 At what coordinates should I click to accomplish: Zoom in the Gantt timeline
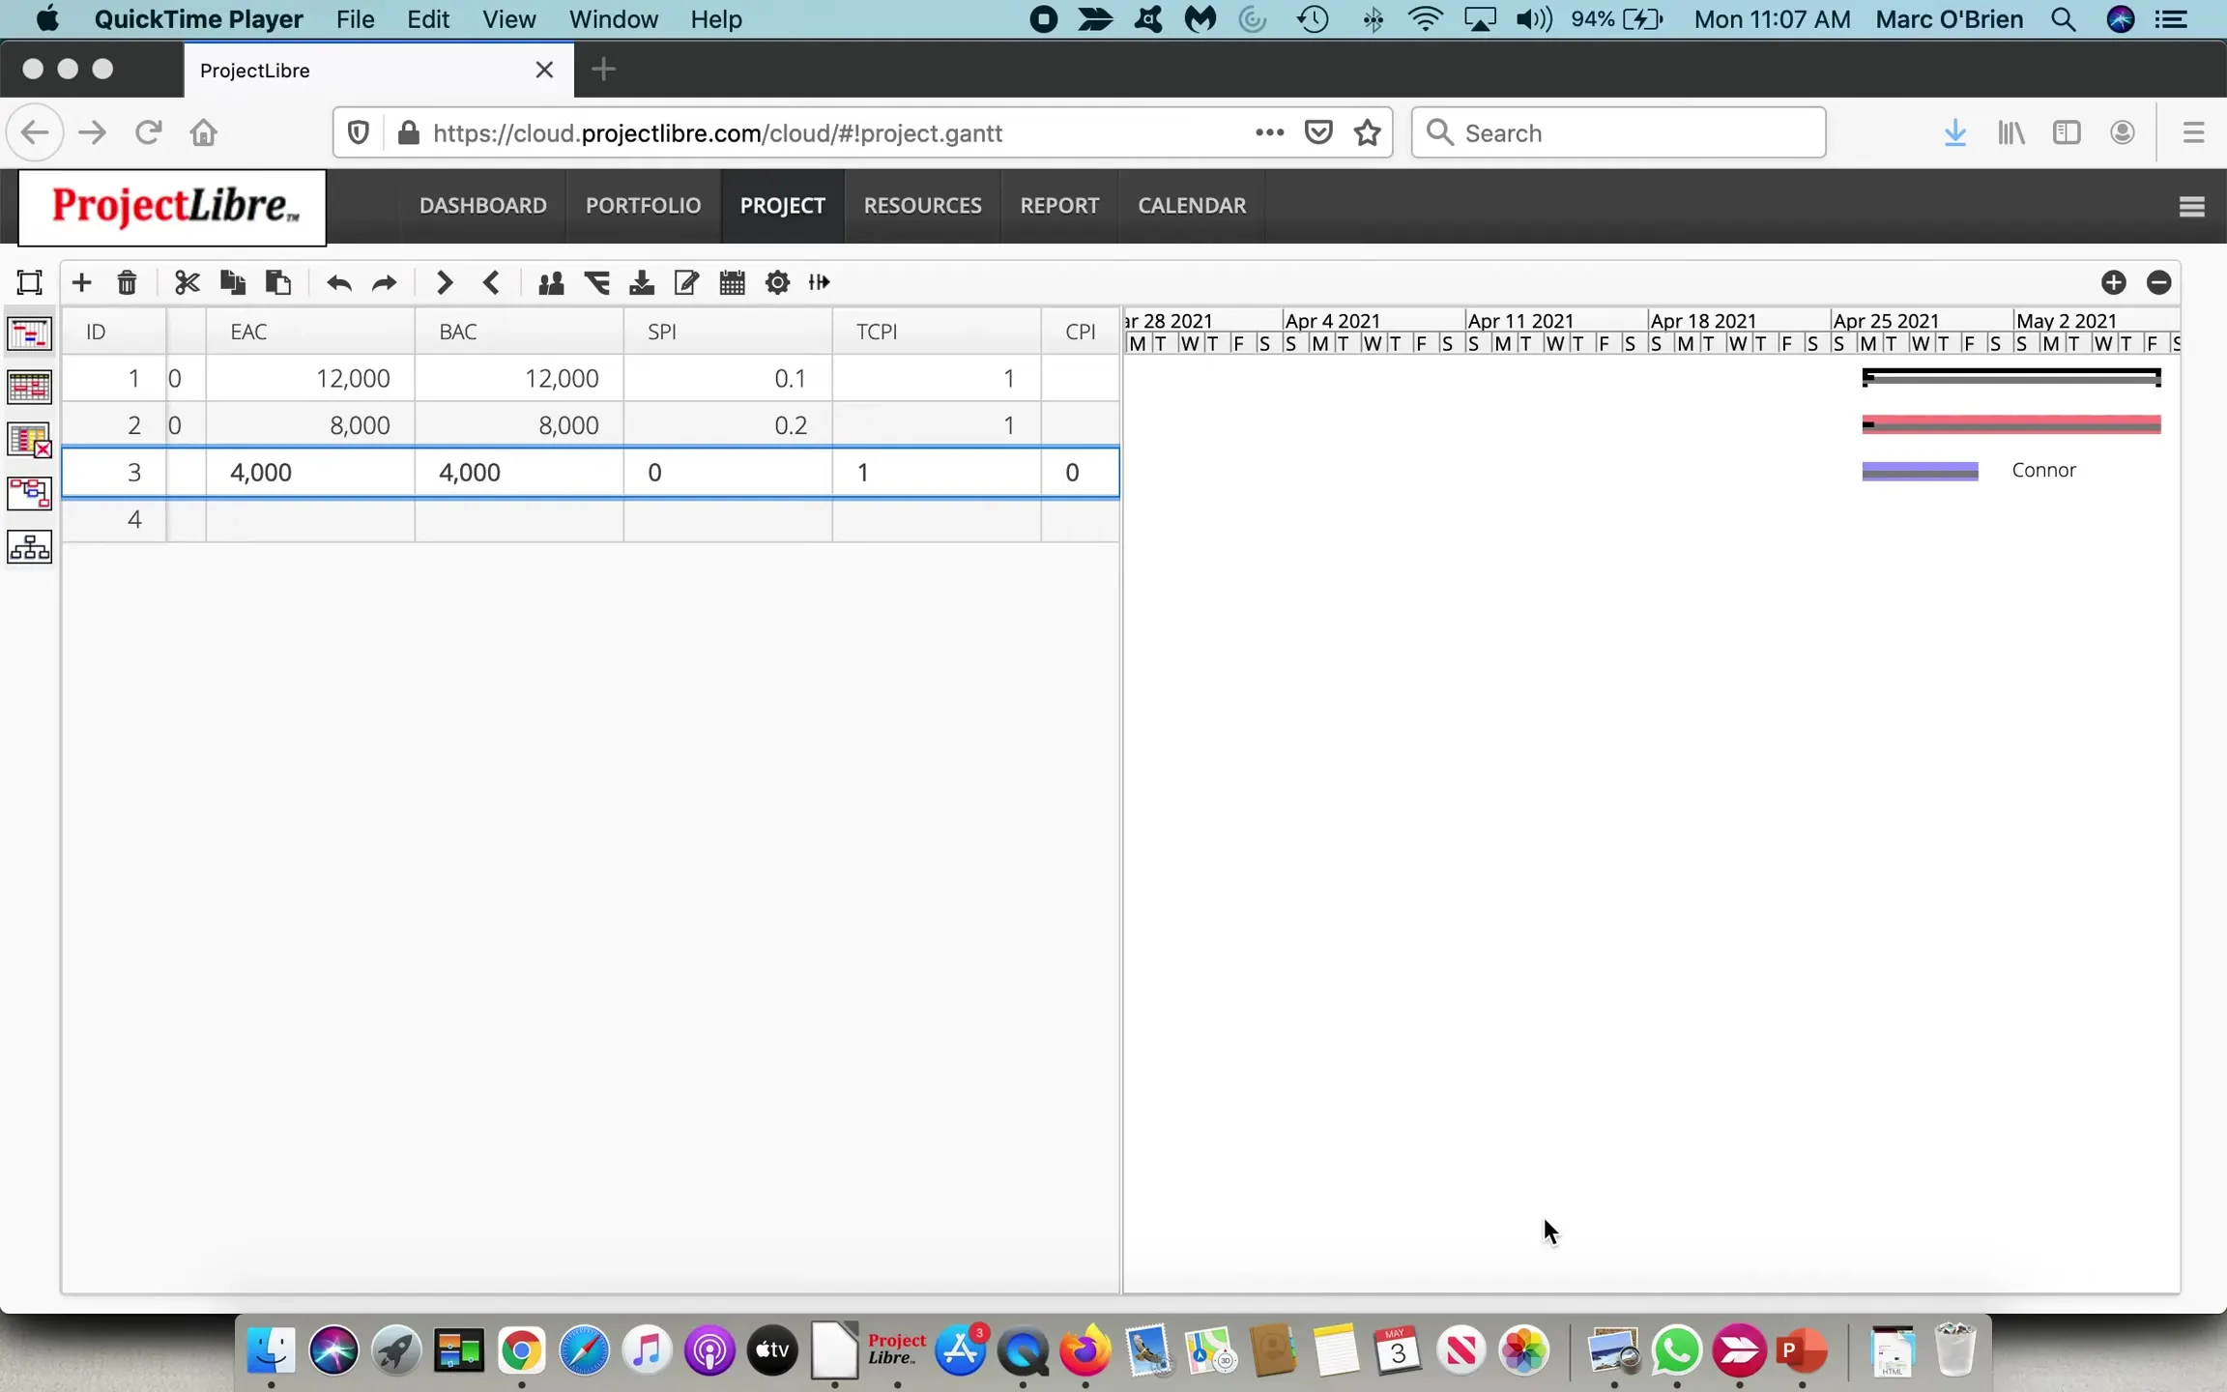pyautogui.click(x=2114, y=282)
